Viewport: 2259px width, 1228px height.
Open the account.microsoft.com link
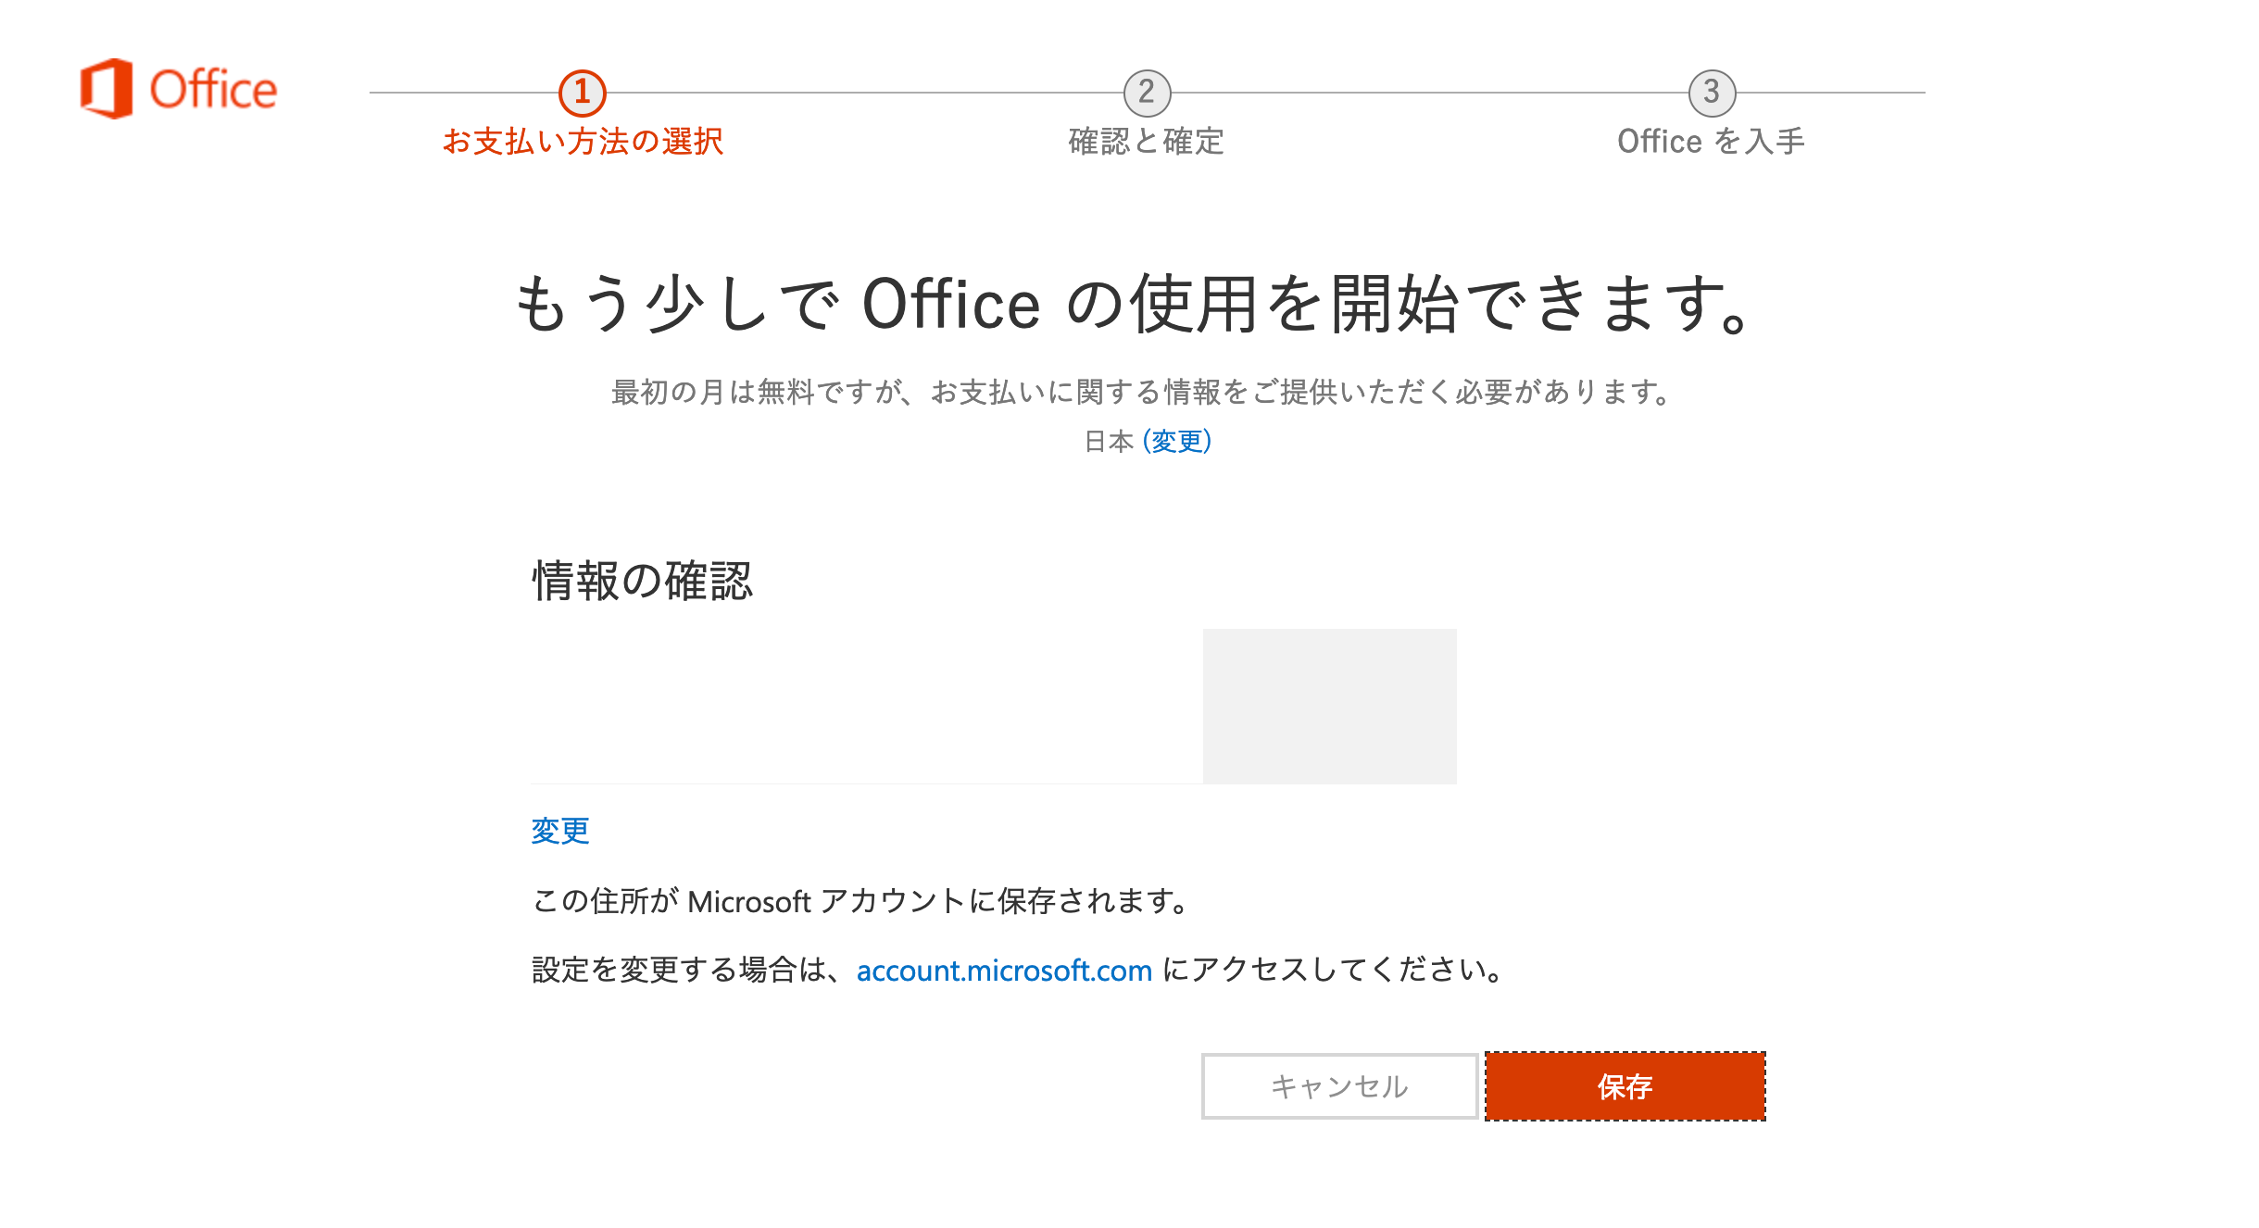(x=1004, y=971)
